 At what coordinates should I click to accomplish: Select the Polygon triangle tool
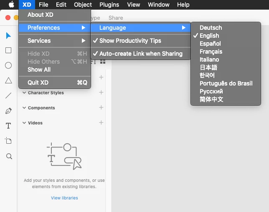click(8, 80)
